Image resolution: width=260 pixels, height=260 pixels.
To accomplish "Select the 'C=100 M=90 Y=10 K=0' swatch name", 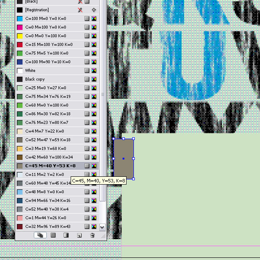I will (48, 62).
